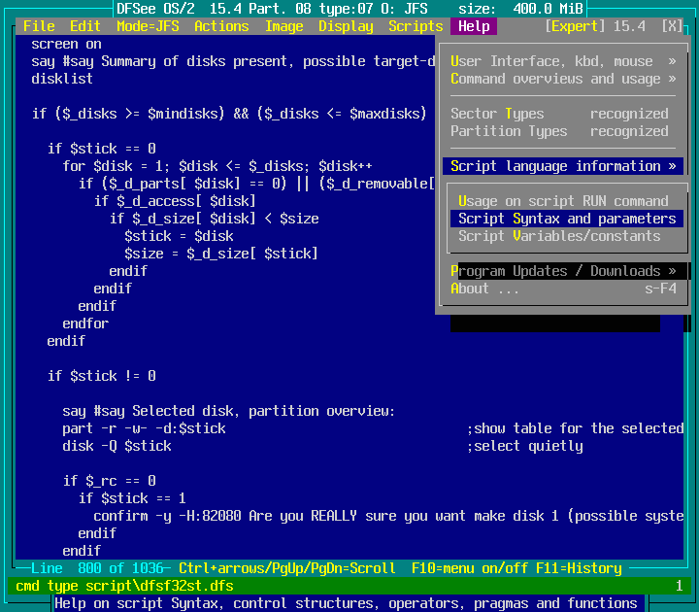
Task: Open the Image menu
Action: (x=283, y=26)
